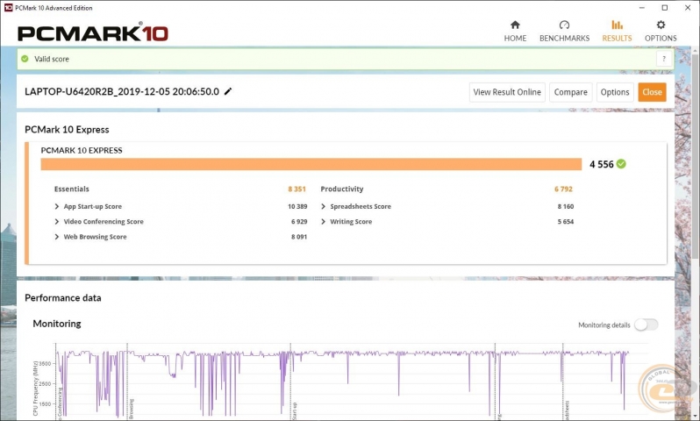
Task: Click the Spreadsheets value 8 160
Action: (566, 206)
